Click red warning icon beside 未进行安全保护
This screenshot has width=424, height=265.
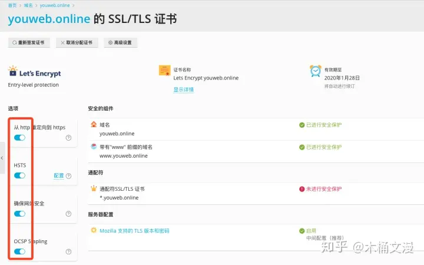coord(302,189)
